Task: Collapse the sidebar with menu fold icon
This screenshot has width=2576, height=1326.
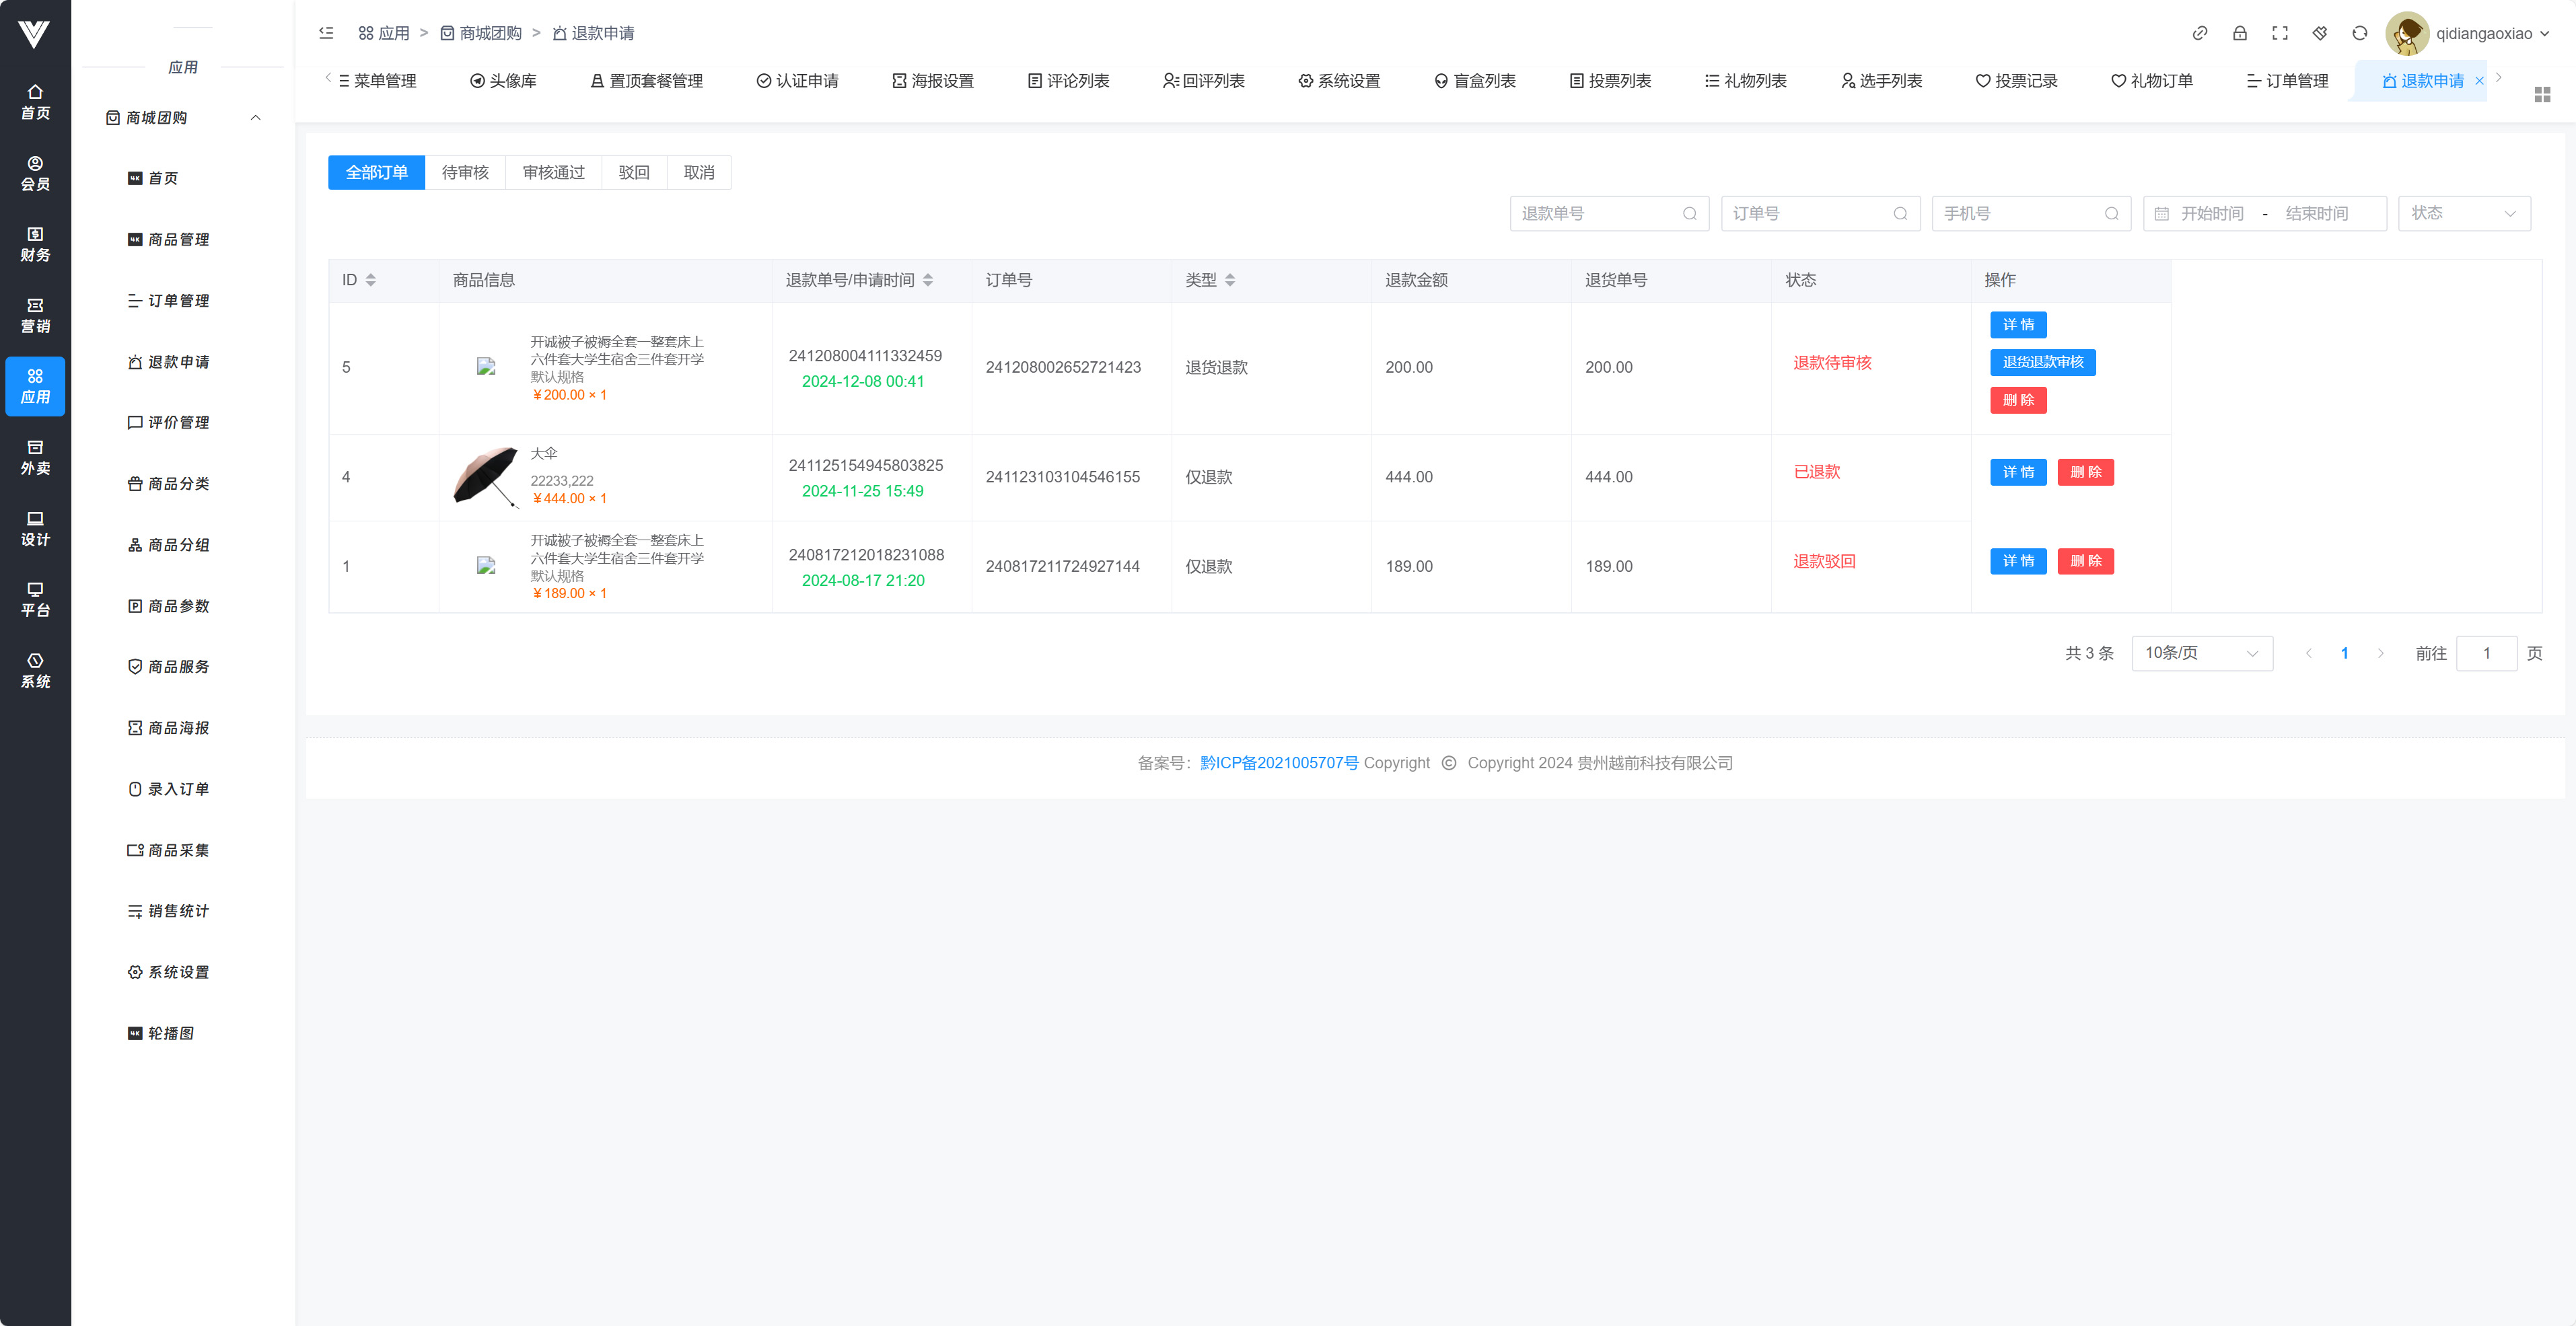Action: tap(326, 33)
